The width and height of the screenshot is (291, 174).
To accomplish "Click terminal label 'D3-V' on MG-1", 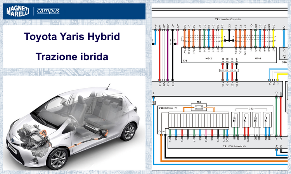I will (236, 51).
